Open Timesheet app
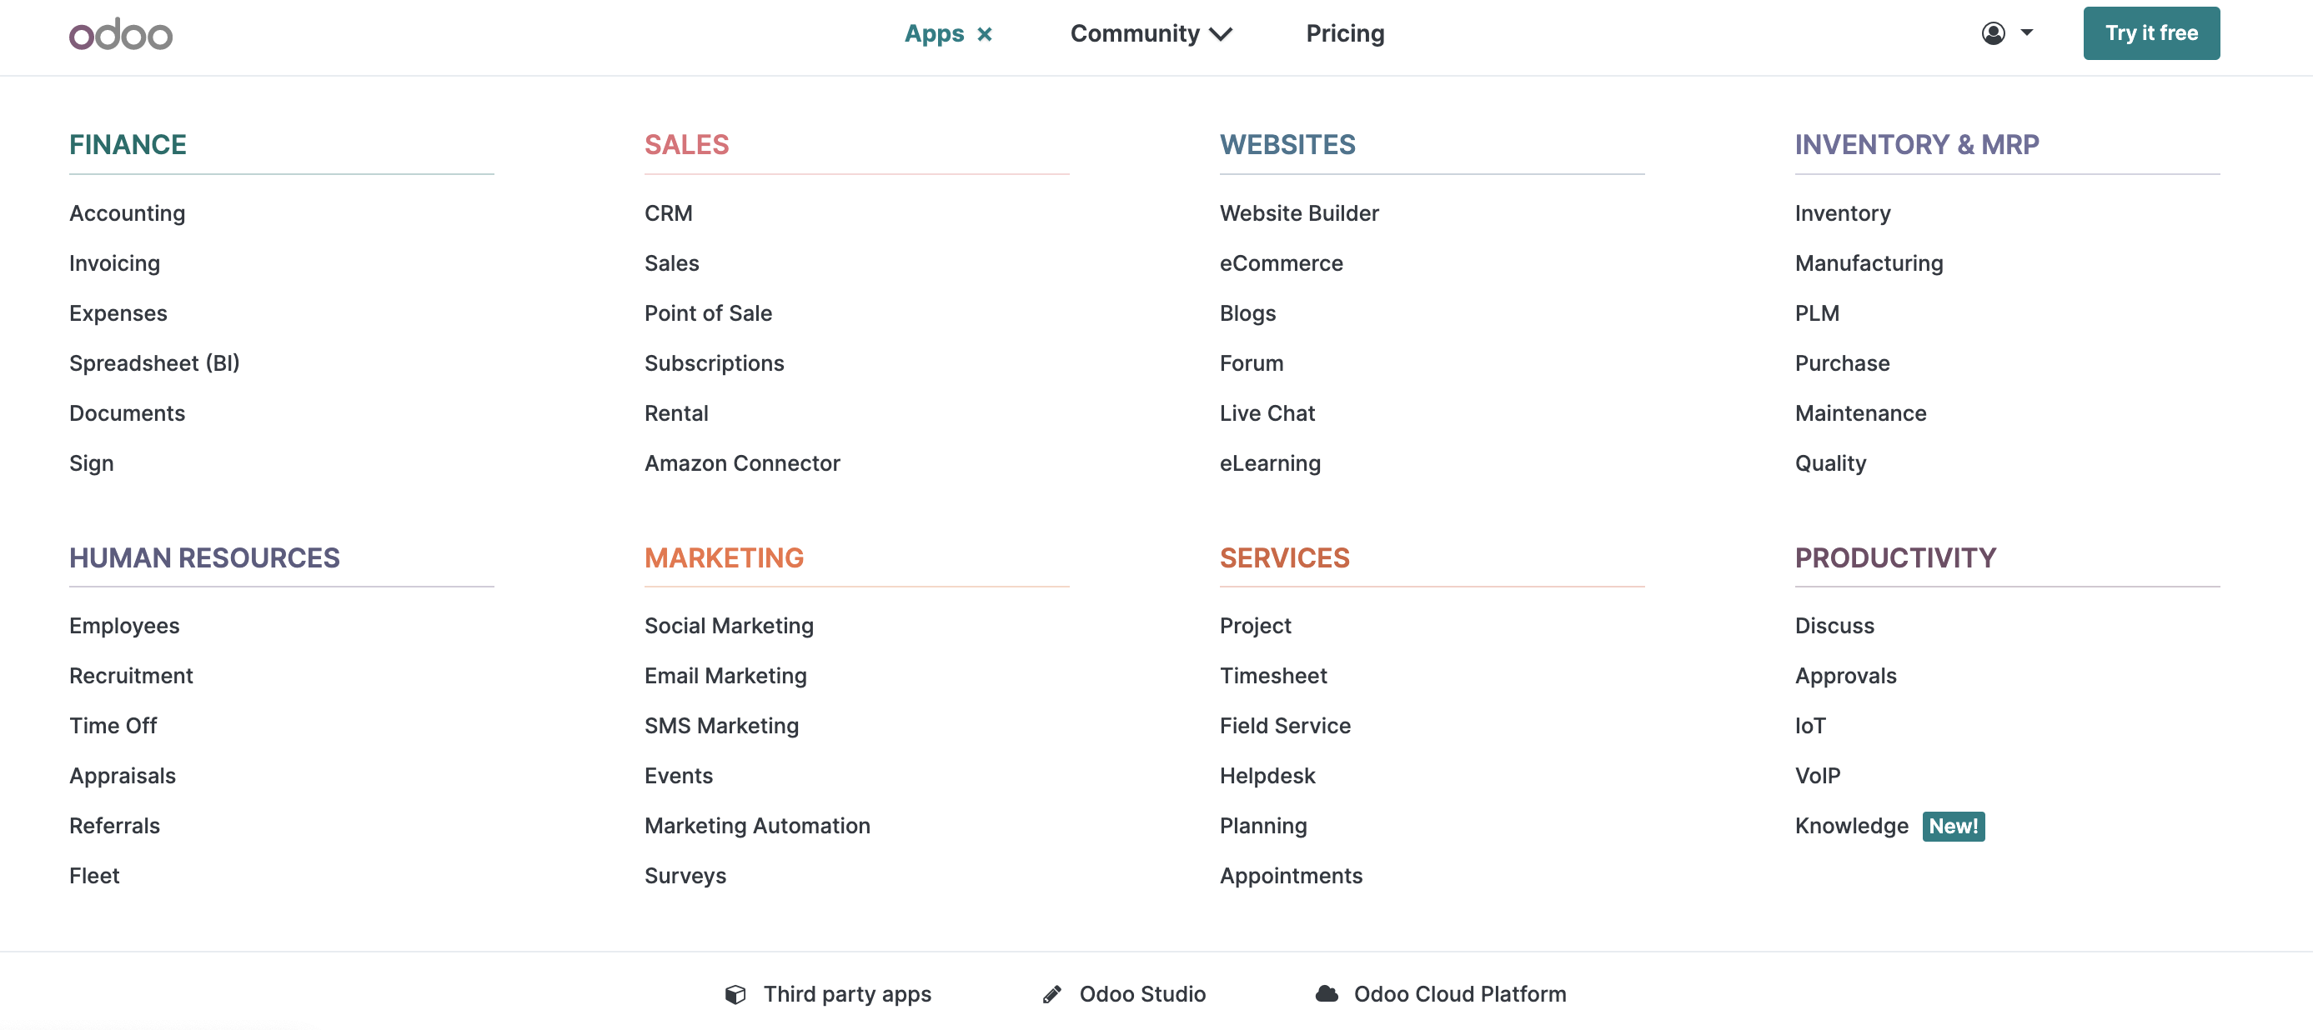Viewport: 2313px width, 1030px height. (1273, 677)
